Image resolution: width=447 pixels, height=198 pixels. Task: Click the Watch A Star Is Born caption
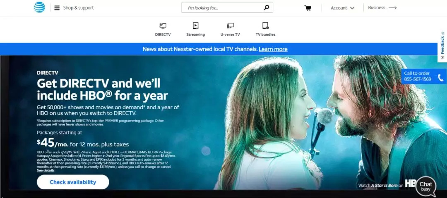381,186
